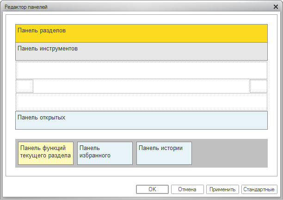283x200 pixels.
Task: Select the Панель открытых block
Action: [141, 120]
